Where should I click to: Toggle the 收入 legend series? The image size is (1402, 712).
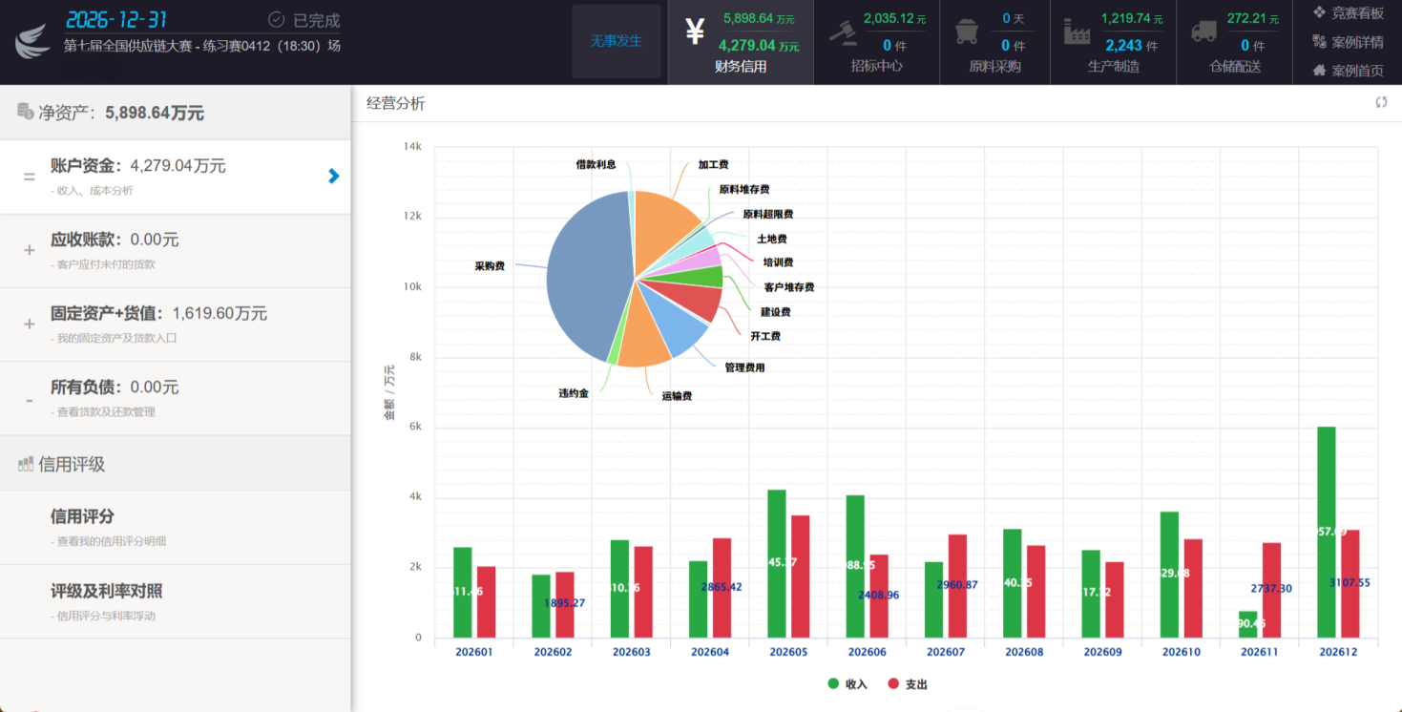point(847,683)
